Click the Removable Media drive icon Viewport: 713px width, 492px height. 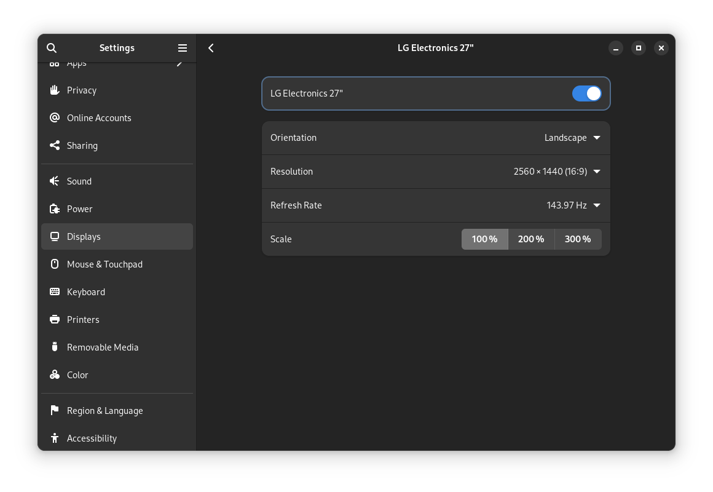click(x=54, y=347)
